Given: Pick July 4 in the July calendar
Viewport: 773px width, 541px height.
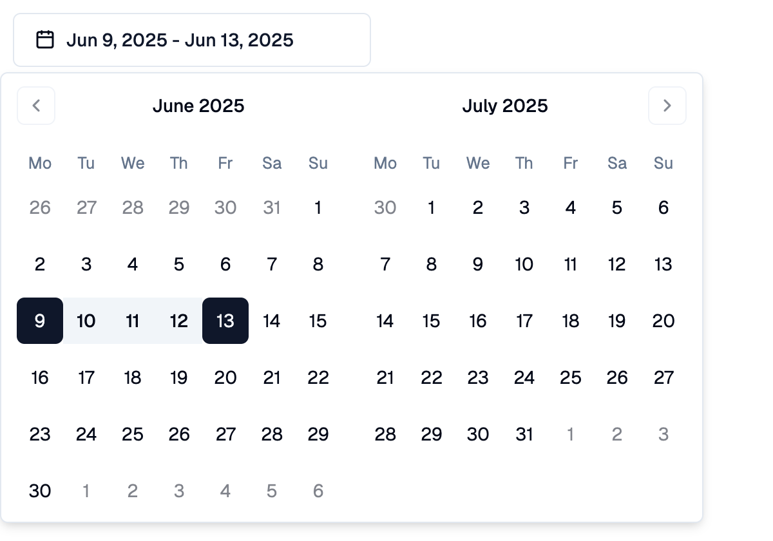Looking at the screenshot, I should 571,207.
